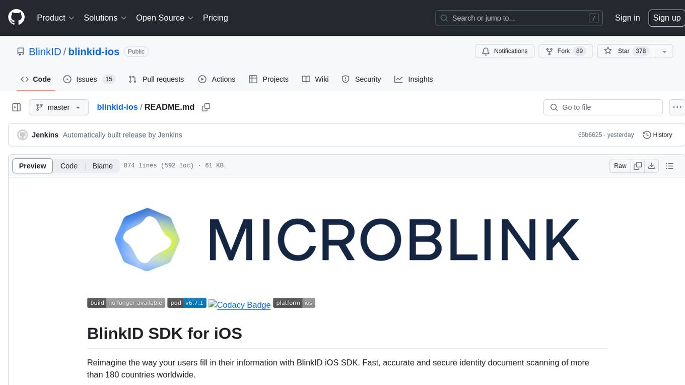Select the Code view
Viewport: 685px width, 385px height.
(x=69, y=166)
